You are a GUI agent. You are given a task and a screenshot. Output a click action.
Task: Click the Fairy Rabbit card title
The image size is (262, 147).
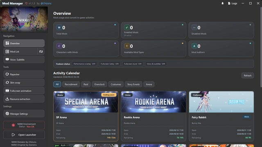(x=199, y=117)
